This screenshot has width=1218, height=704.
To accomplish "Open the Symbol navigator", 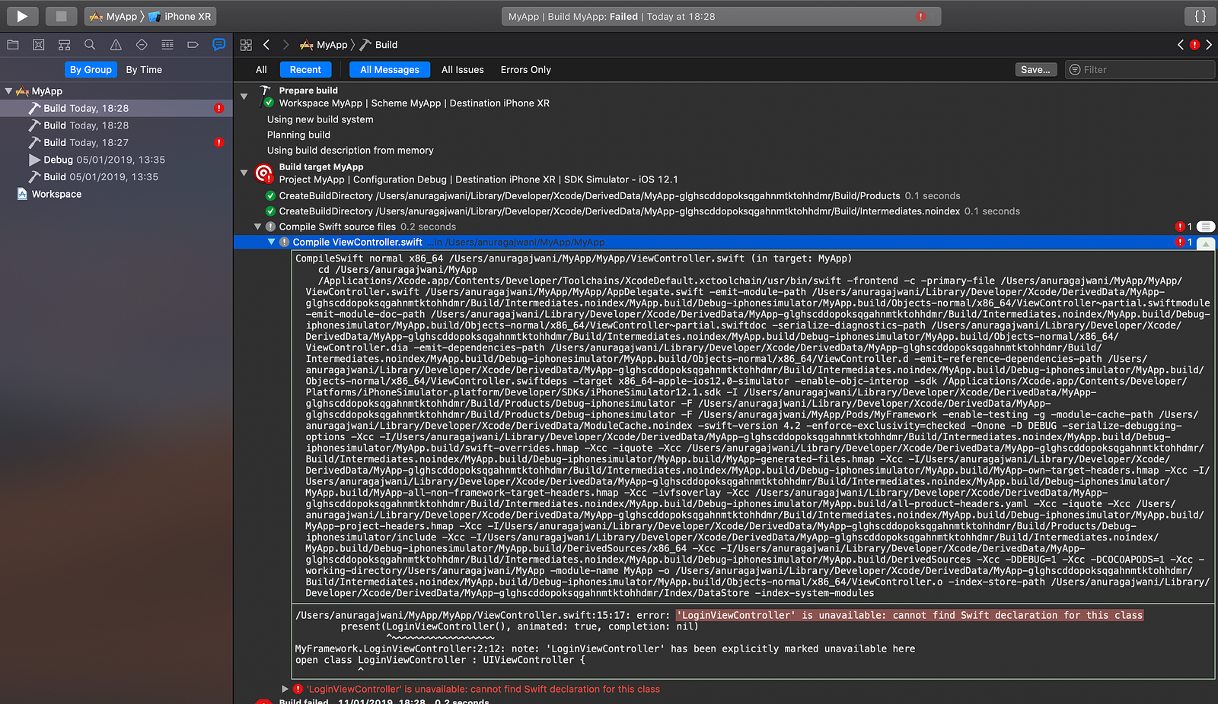I will point(65,45).
